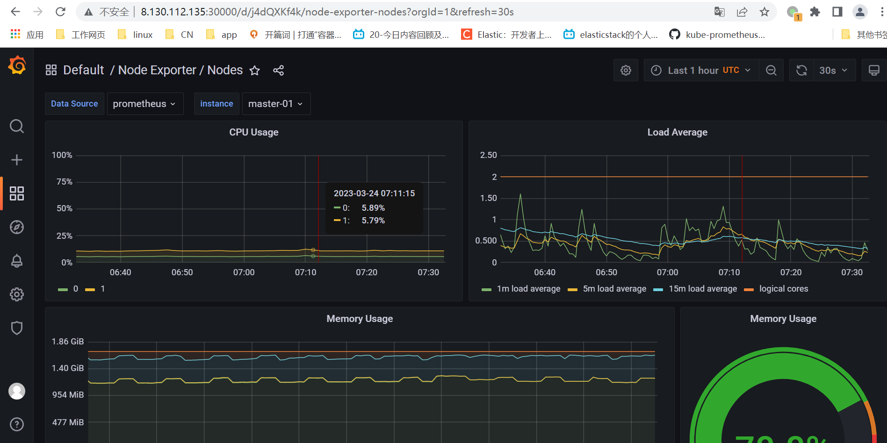This screenshot has height=443, width=887.
Task: Open the Alerting bell icon
Action: point(17,261)
